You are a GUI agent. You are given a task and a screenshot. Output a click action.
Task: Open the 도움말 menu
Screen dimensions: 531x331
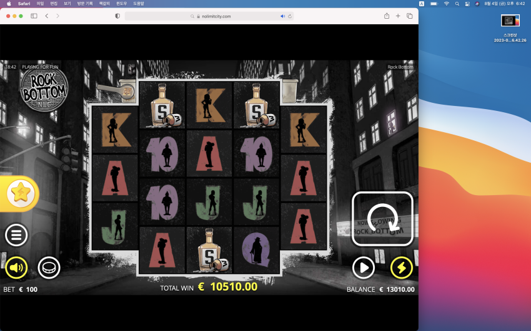click(139, 3)
